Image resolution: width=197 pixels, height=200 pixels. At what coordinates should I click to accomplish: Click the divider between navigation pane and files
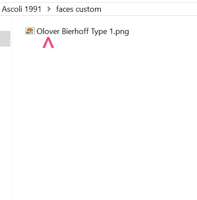[12, 110]
